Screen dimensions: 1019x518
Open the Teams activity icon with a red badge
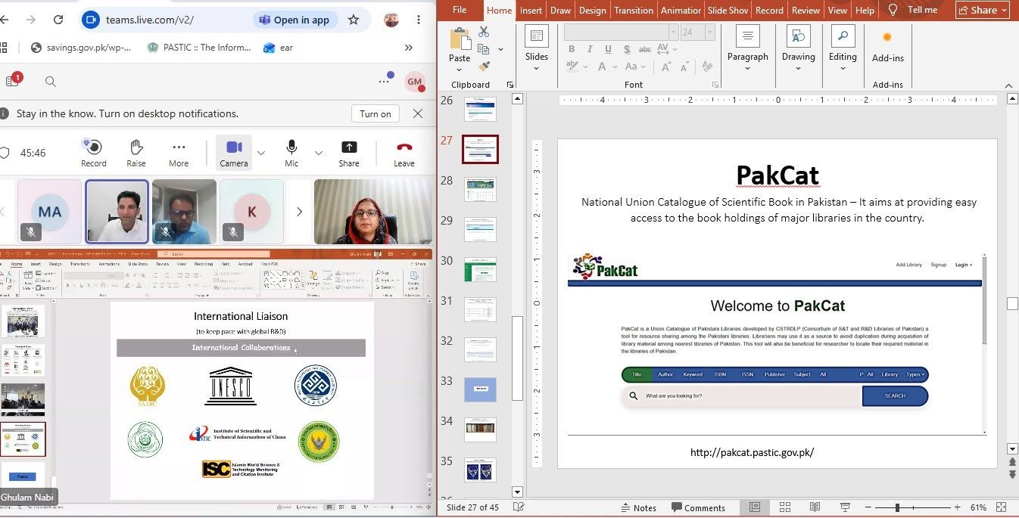13,80
